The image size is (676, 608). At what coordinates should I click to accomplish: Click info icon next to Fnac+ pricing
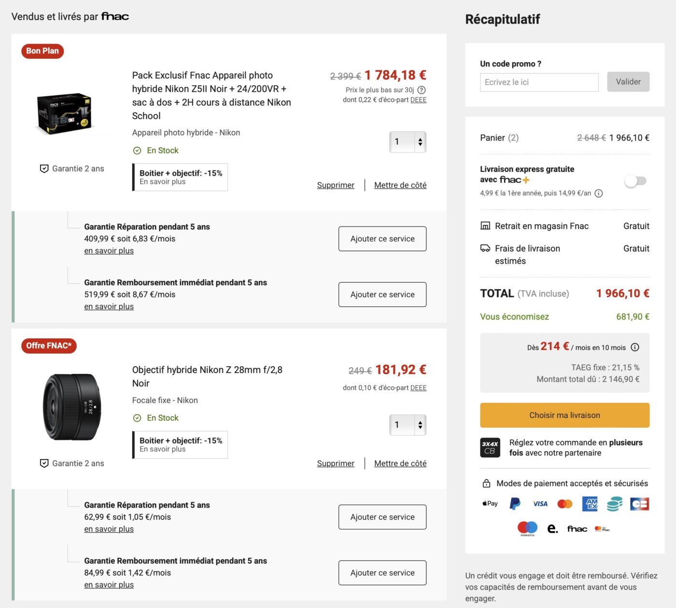pyautogui.click(x=599, y=193)
